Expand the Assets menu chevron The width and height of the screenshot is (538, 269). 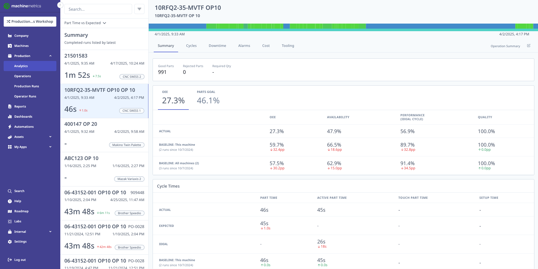(x=50, y=137)
